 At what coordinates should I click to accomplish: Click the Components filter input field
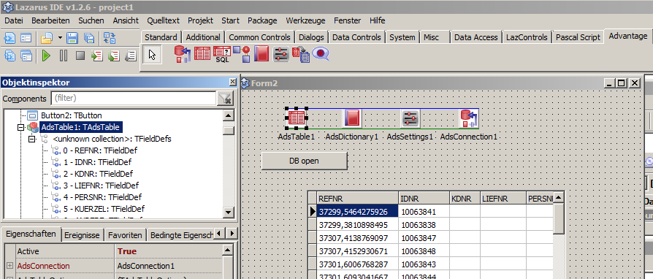133,99
